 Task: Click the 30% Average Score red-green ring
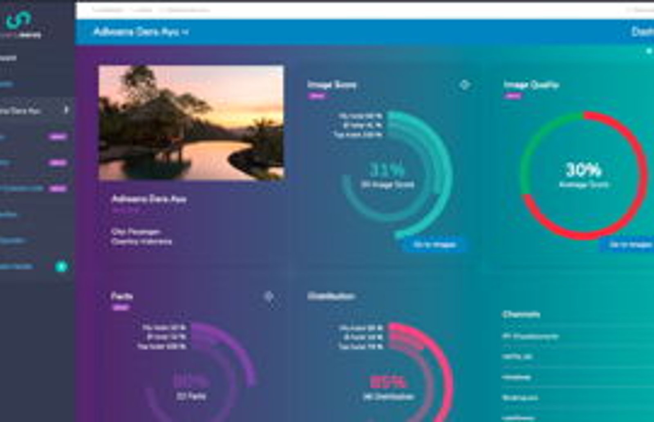click(584, 175)
